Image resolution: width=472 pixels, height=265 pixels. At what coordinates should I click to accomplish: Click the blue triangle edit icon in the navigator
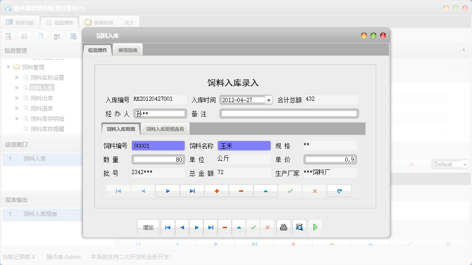click(266, 190)
